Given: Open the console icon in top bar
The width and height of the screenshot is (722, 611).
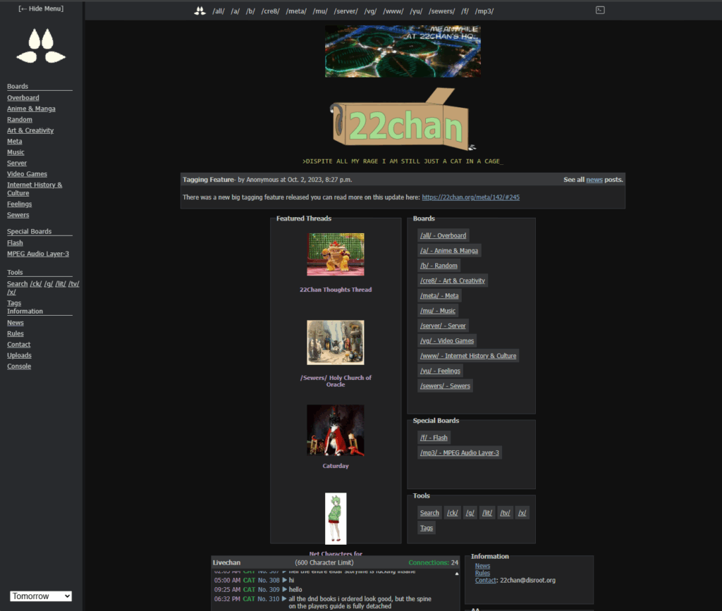Looking at the screenshot, I should pyautogui.click(x=600, y=10).
